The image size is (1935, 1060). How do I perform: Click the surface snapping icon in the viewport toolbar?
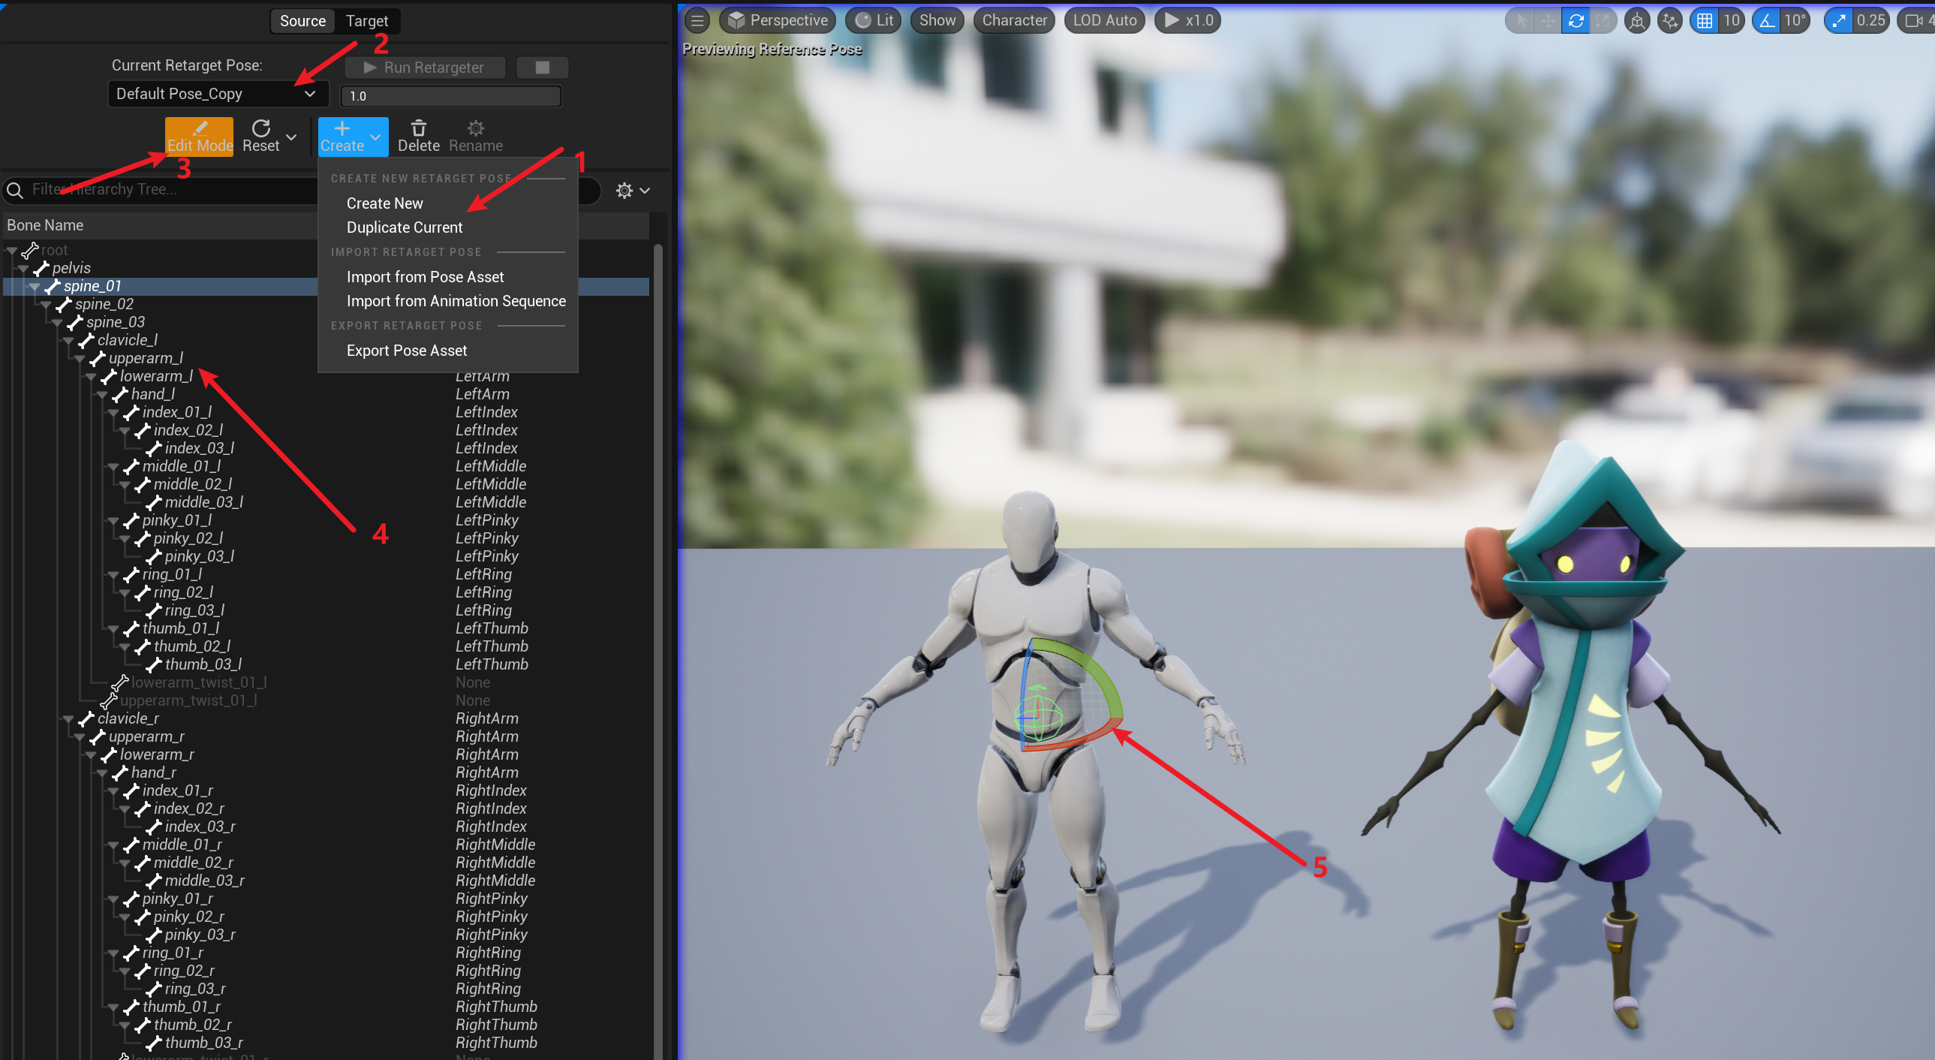point(1670,21)
